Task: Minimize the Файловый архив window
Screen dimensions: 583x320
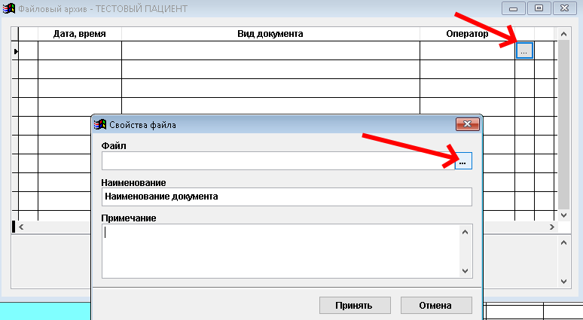Action: tap(516, 9)
